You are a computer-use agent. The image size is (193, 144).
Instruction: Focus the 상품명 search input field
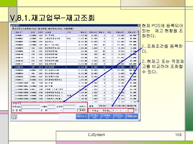31,110
